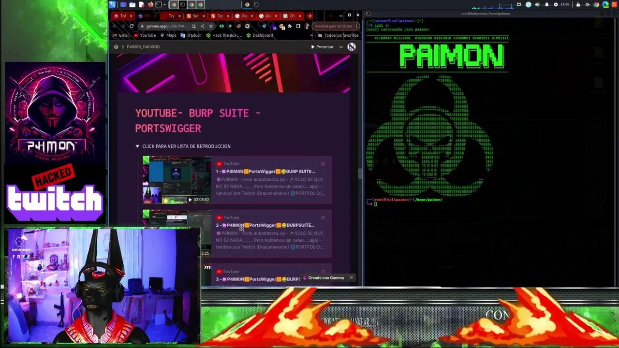The image size is (619, 348).
Task: Switch to the 'Try' browser tab
Action: click(x=171, y=16)
